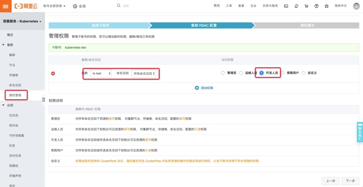Click the 授权提交 step

click(307, 25)
